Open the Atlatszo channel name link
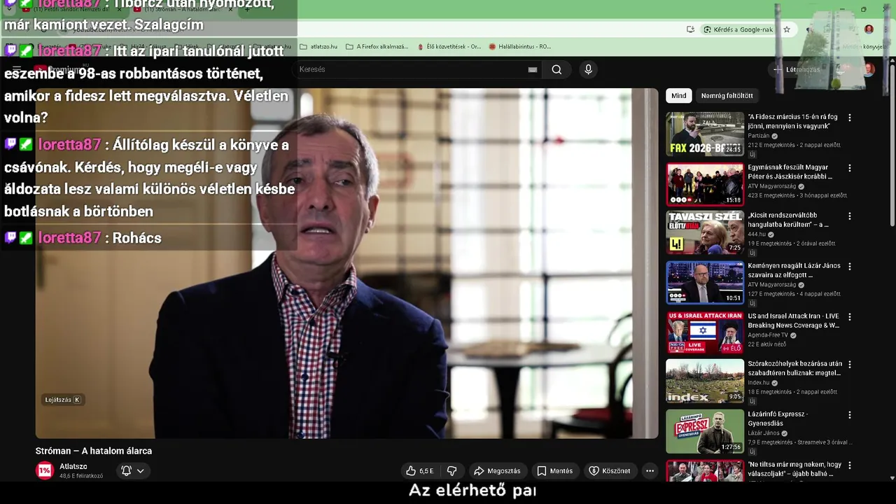Viewport: 896px width, 504px height. [x=73, y=466]
